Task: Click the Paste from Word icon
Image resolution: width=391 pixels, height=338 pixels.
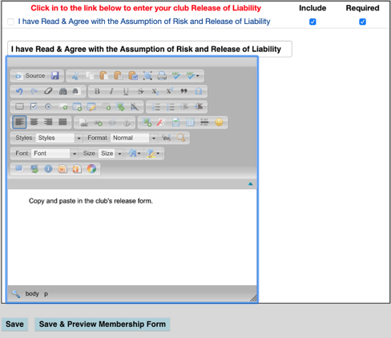Action: [x=133, y=76]
